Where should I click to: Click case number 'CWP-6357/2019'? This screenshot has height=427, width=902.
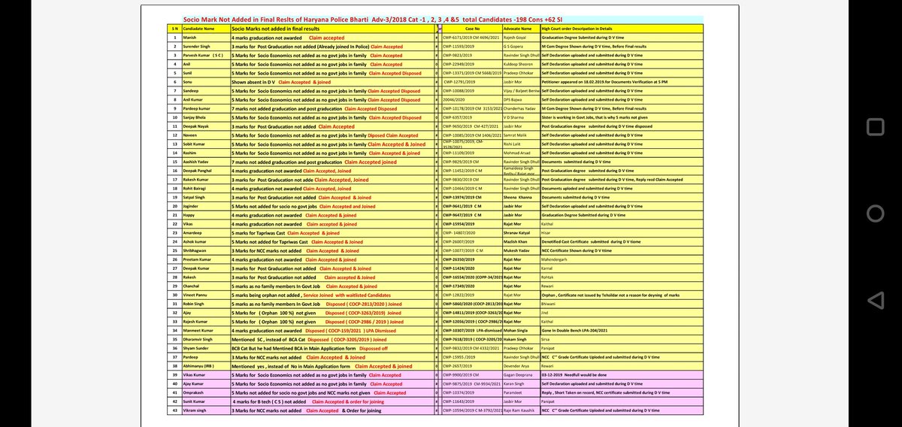(x=457, y=118)
